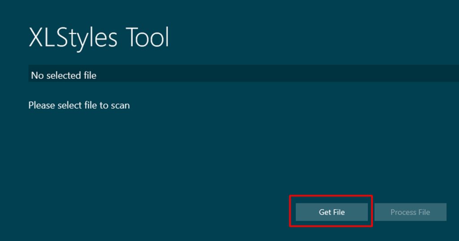Click the greyed-out Process File button
Viewport: 459px width, 241px height.
point(411,212)
